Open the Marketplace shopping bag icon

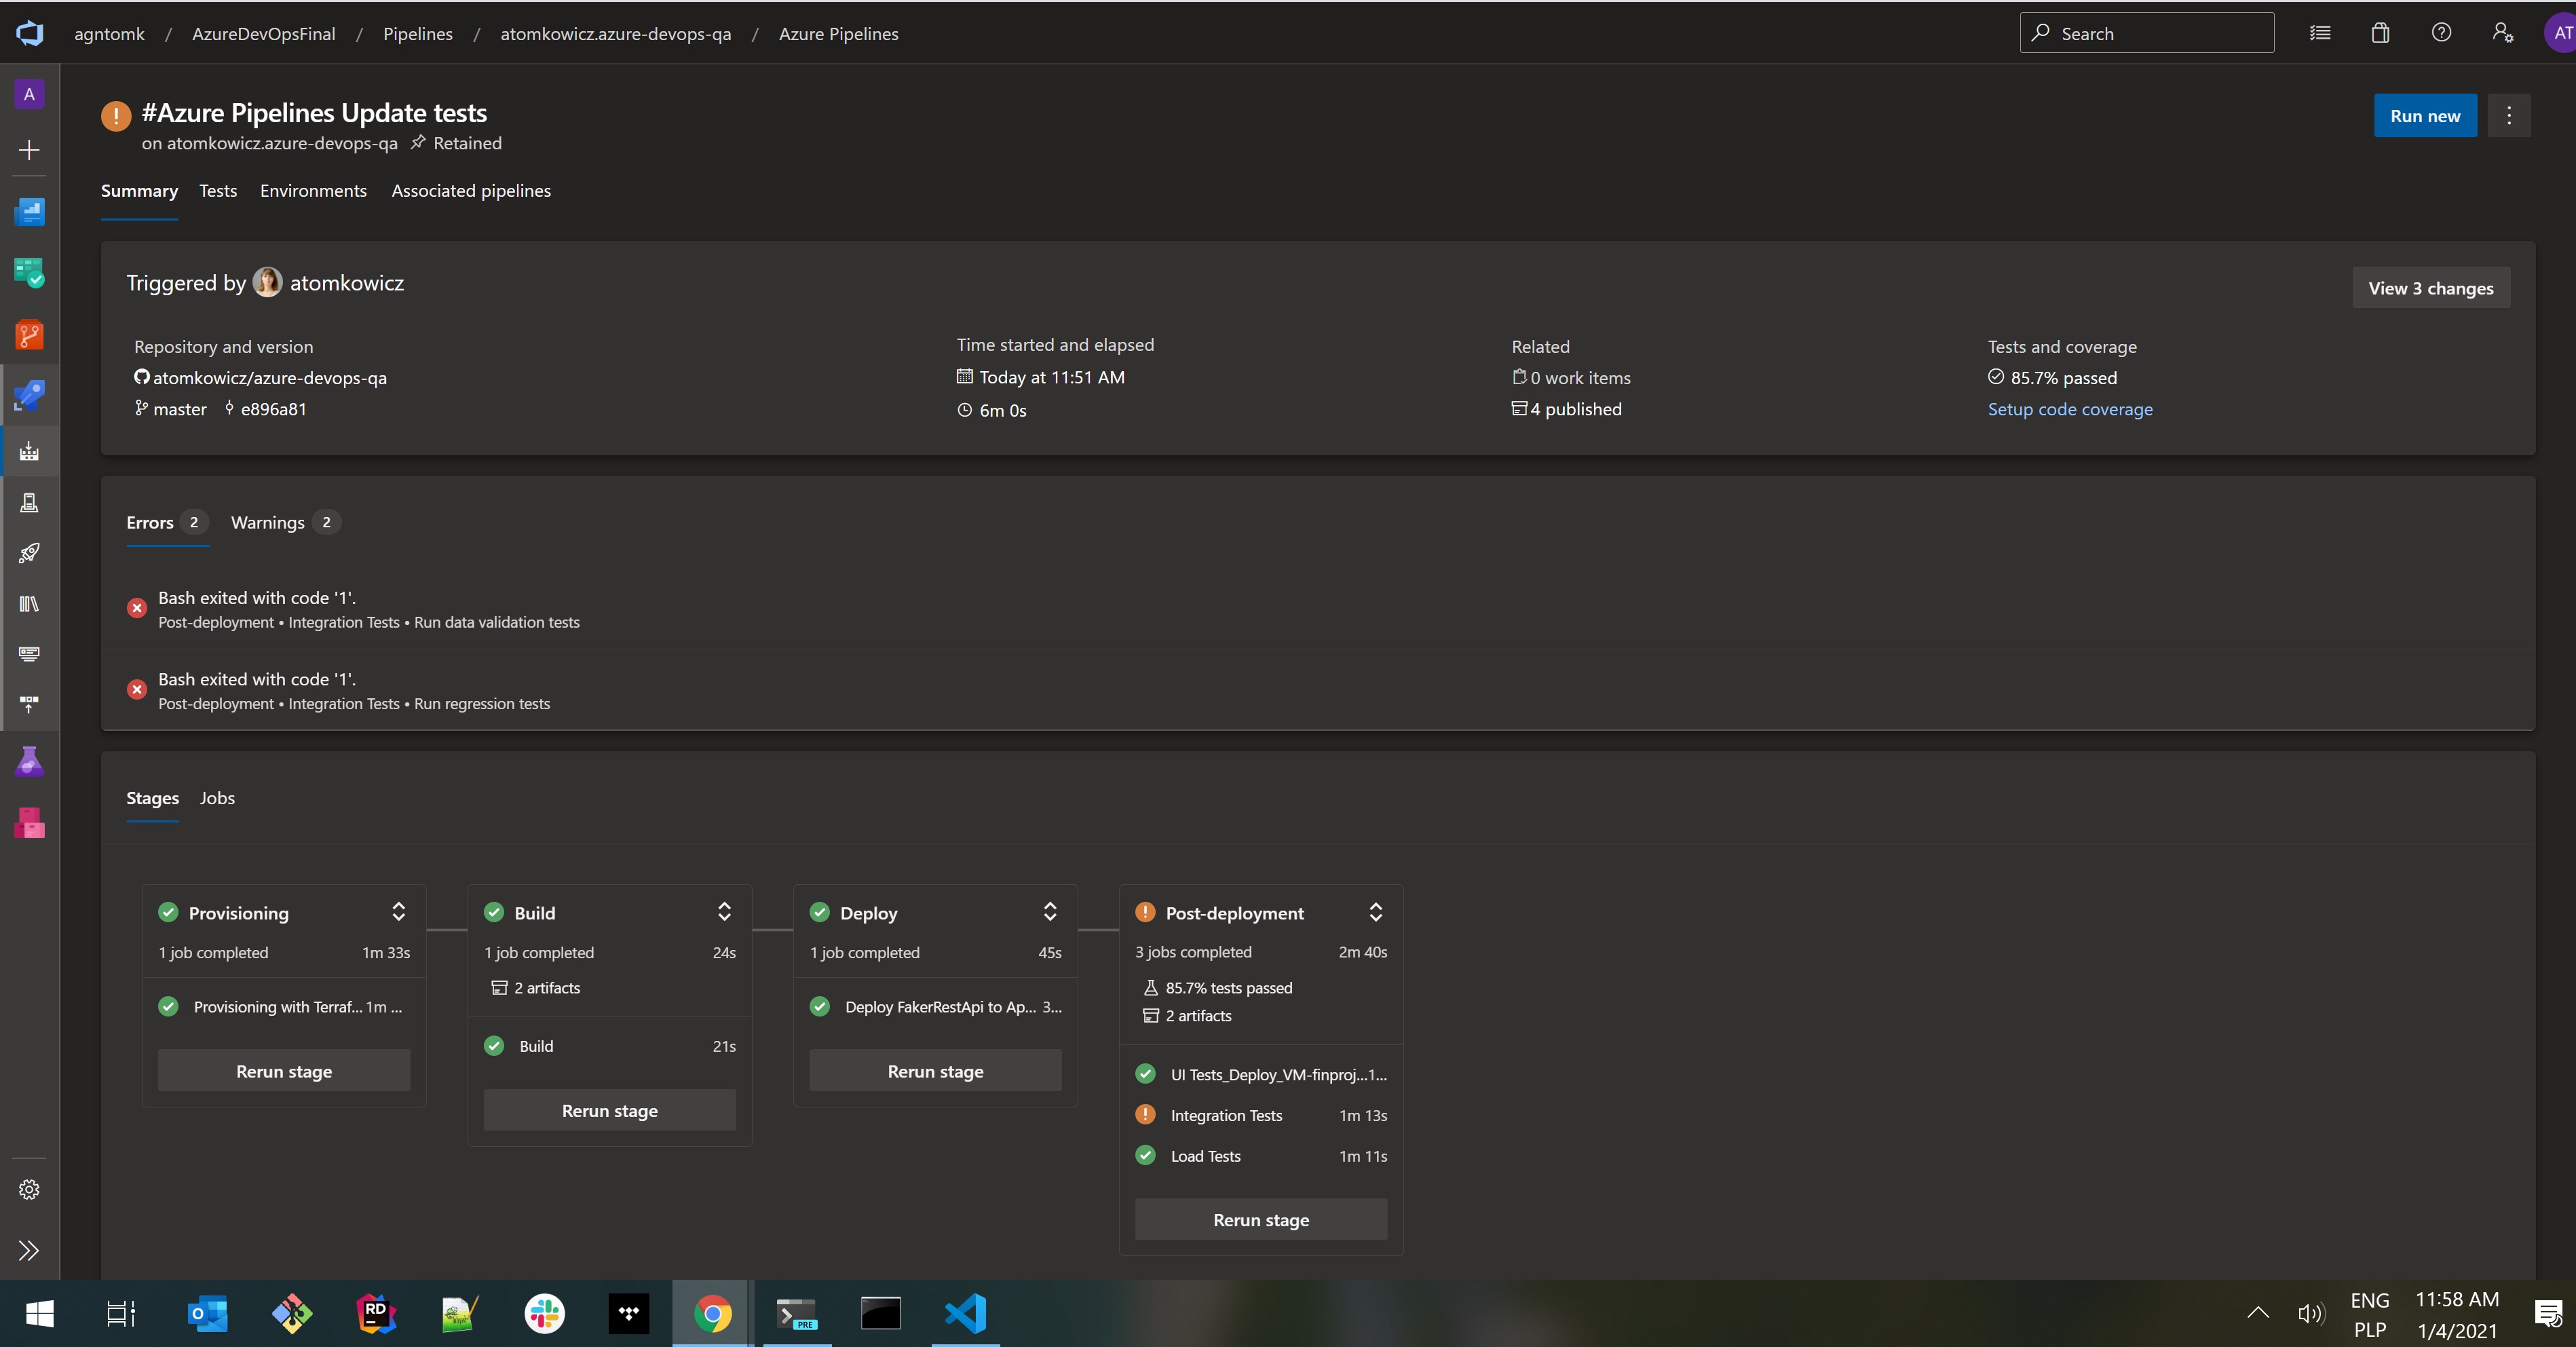click(x=2380, y=33)
